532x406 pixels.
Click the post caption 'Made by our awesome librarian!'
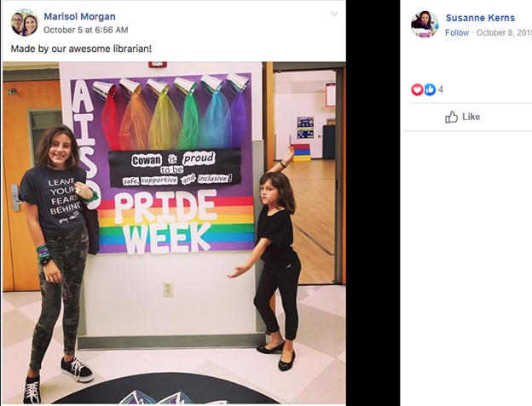pyautogui.click(x=81, y=49)
